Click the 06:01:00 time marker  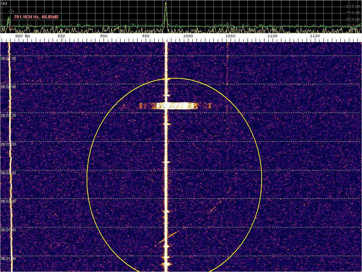pos(8,259)
